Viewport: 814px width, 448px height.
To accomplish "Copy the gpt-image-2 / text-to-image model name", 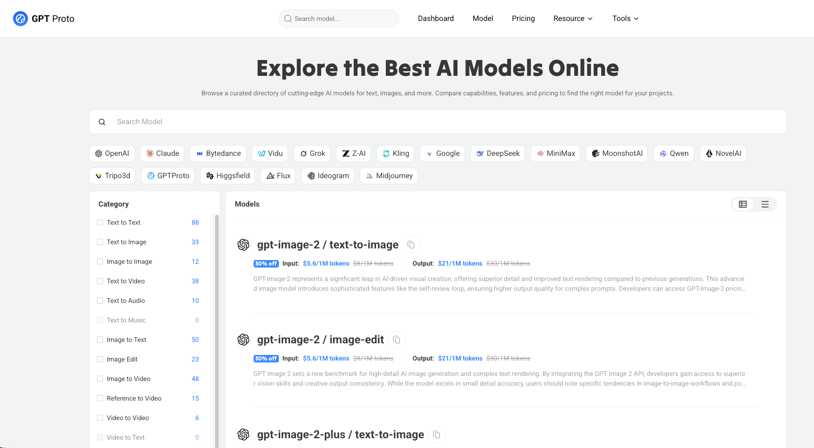I will click(x=411, y=245).
